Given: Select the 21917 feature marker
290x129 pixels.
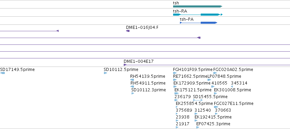Looking at the screenshot, I should [x=177, y=127].
